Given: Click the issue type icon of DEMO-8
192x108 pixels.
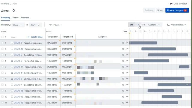Looking at the screenshot, I should 12,79.
